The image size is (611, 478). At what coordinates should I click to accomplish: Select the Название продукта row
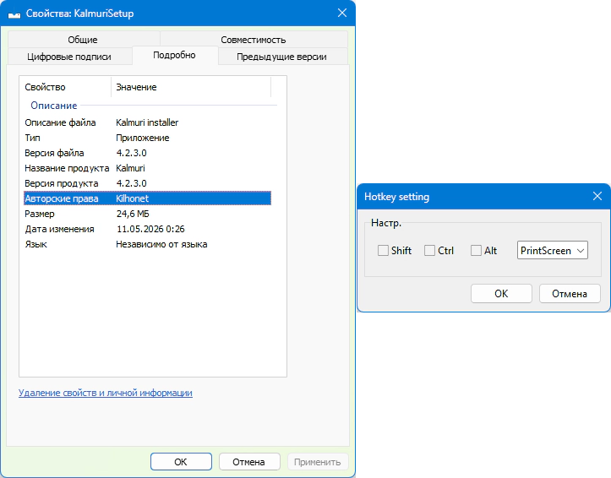point(148,168)
